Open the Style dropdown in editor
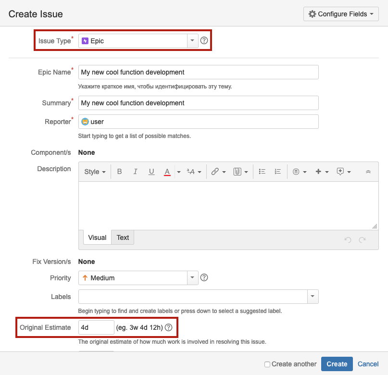Screen dimensions: 388x375 (95, 172)
